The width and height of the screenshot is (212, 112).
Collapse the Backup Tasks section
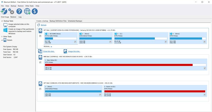[x=2, y=21]
